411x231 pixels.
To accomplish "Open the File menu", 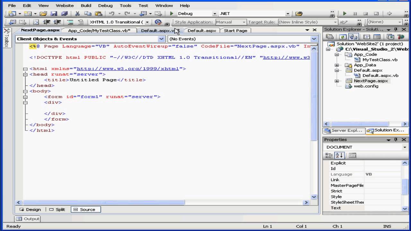I will tap(12, 5).
